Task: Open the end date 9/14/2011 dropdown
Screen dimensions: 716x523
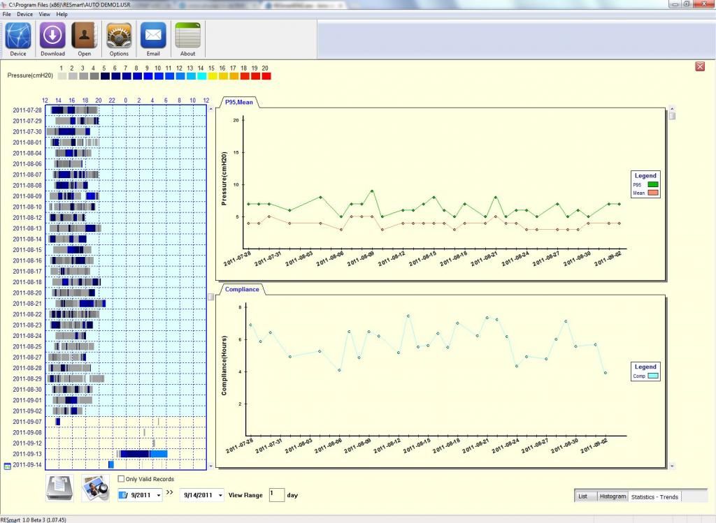Action: (x=220, y=495)
